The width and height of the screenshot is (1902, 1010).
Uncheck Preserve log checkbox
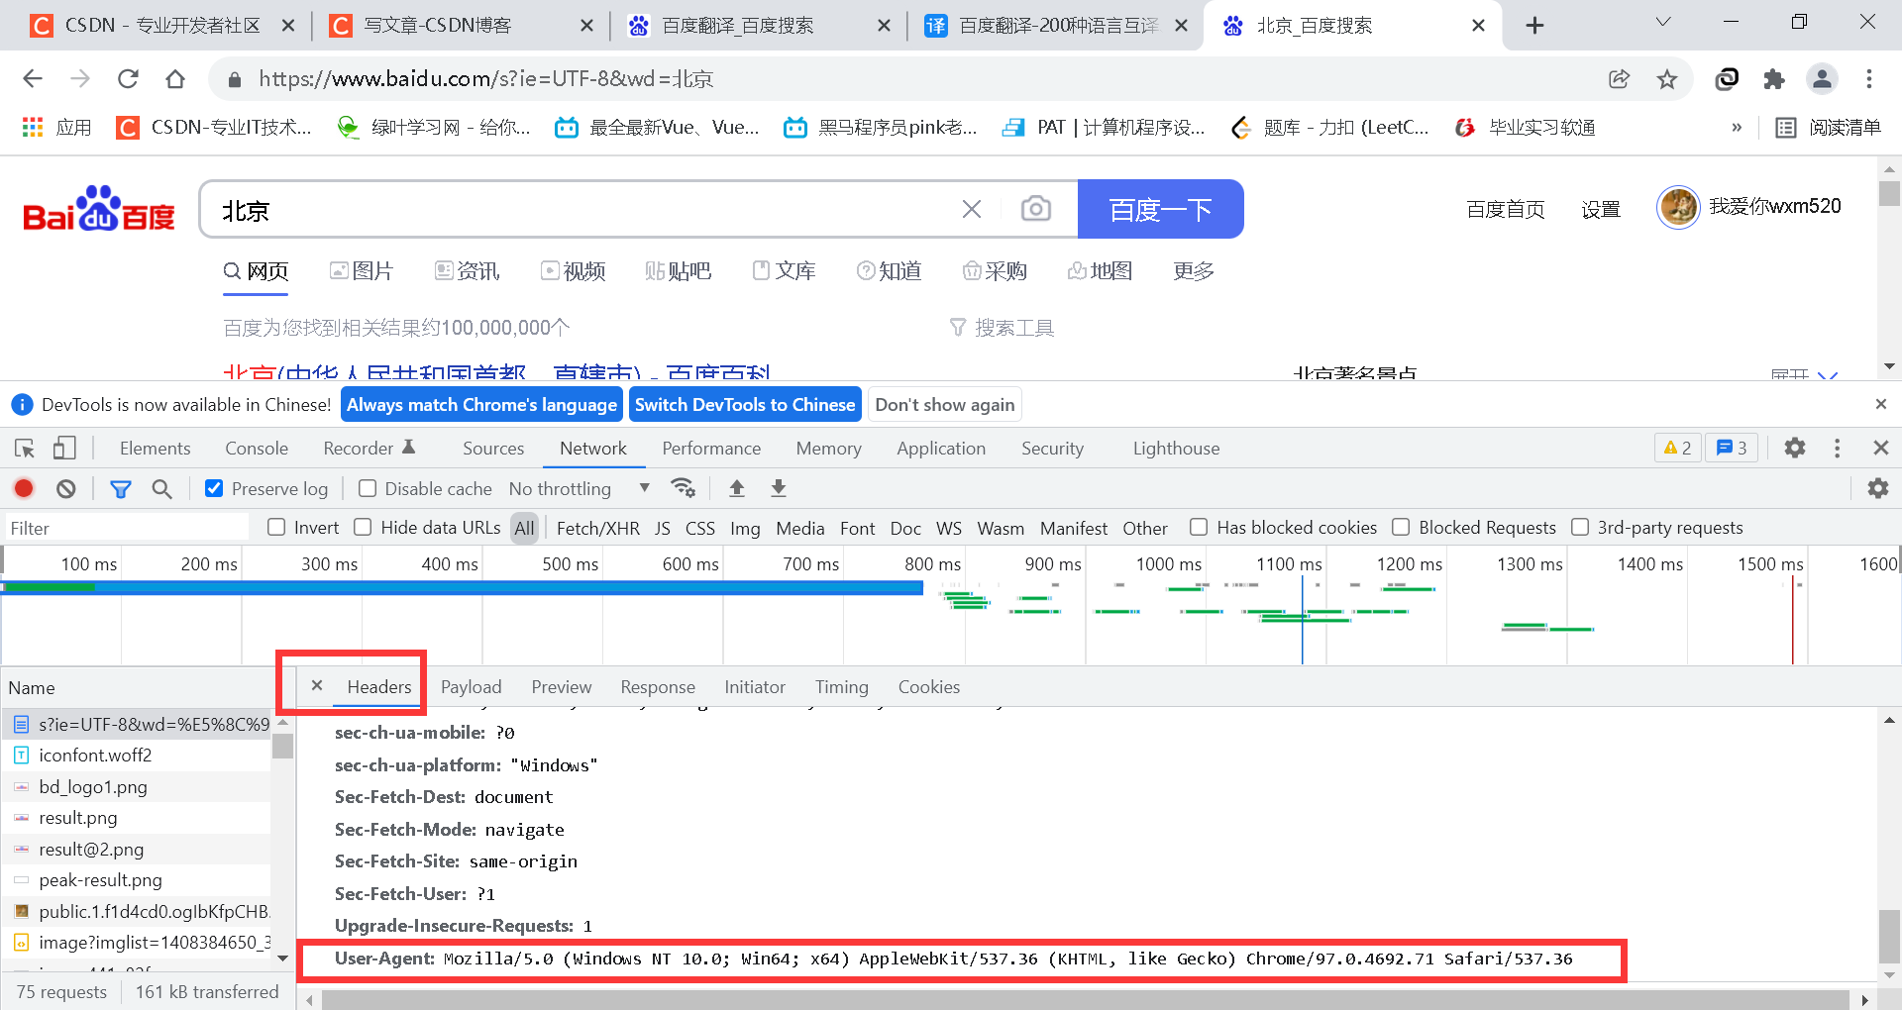(214, 488)
